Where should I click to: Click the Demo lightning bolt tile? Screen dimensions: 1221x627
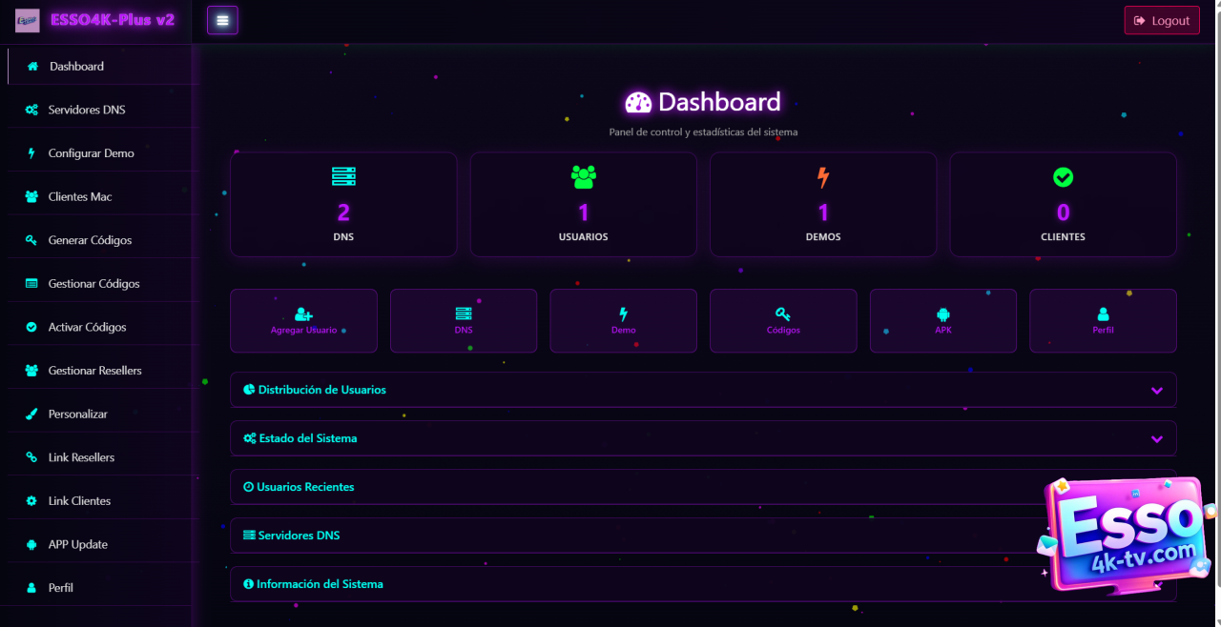623,320
